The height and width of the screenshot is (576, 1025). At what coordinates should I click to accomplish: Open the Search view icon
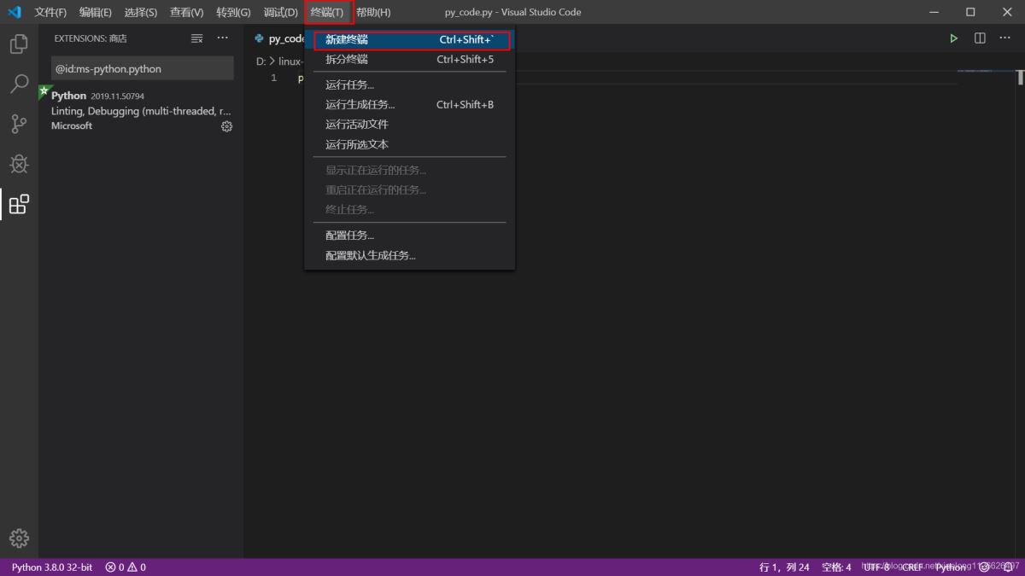point(19,84)
